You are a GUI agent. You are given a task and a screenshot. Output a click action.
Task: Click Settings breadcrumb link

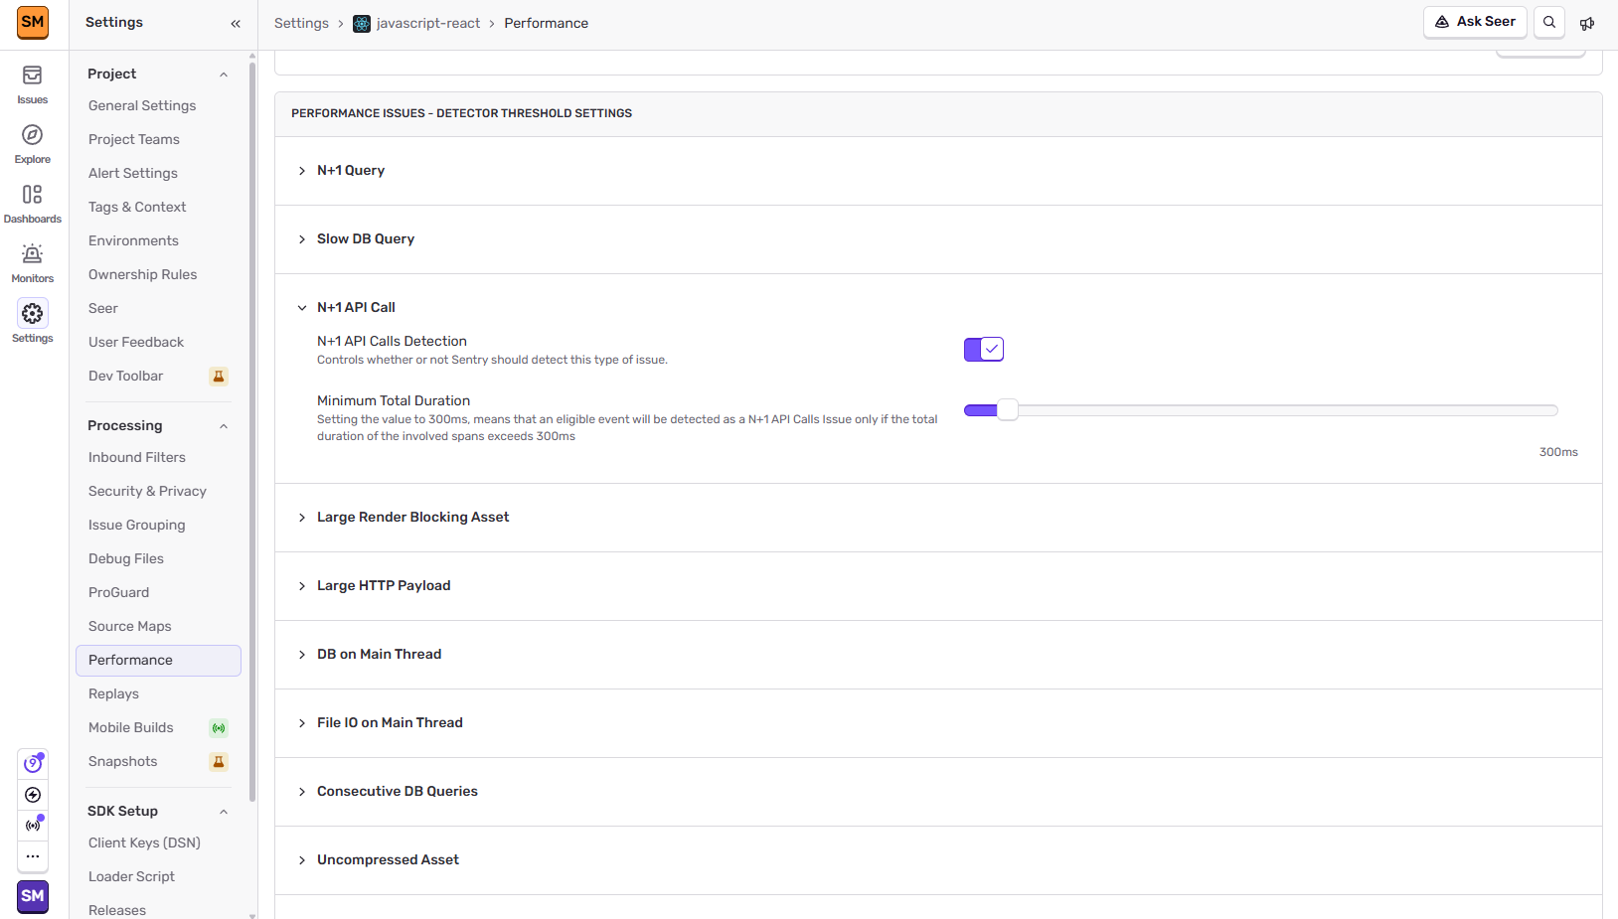point(301,24)
